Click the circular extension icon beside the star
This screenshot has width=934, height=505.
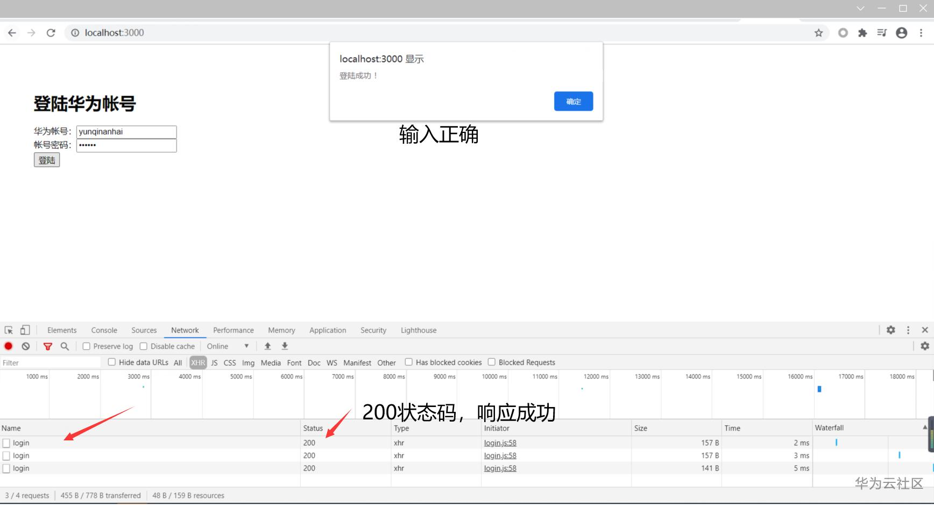(843, 33)
